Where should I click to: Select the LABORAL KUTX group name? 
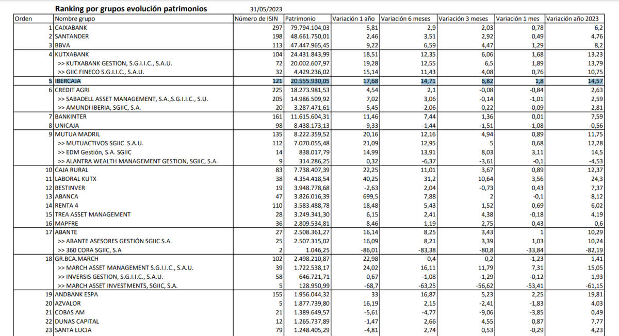coord(75,179)
